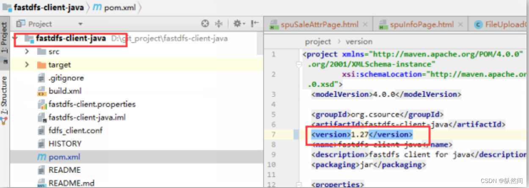Click the project folder icon in navigation bar
Viewport: 529px width, 188px height.
[7, 8]
